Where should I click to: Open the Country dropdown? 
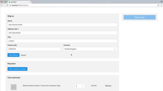(x=90, y=49)
